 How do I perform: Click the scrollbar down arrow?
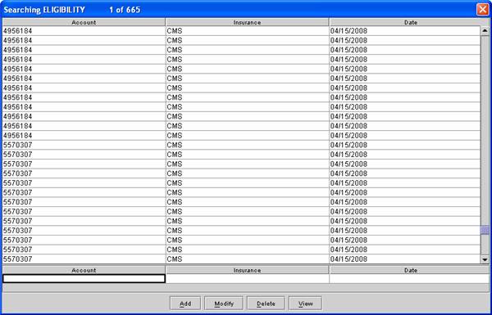point(485,259)
